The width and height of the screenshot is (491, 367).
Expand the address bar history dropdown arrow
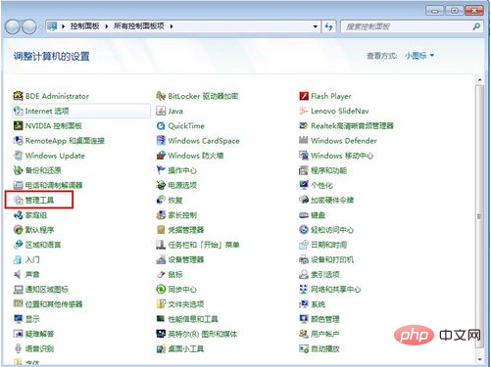click(x=316, y=26)
